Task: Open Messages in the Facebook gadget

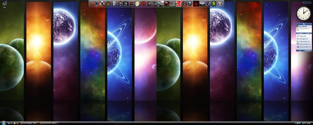Action: [x=303, y=39]
